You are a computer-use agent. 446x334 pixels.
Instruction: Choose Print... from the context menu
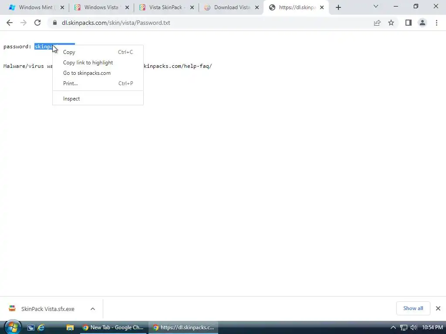tap(98, 83)
